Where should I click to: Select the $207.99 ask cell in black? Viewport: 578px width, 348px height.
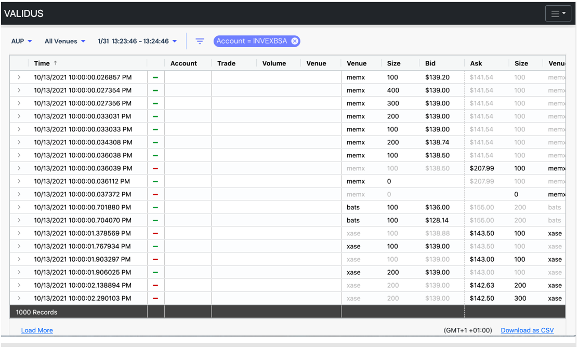click(482, 168)
